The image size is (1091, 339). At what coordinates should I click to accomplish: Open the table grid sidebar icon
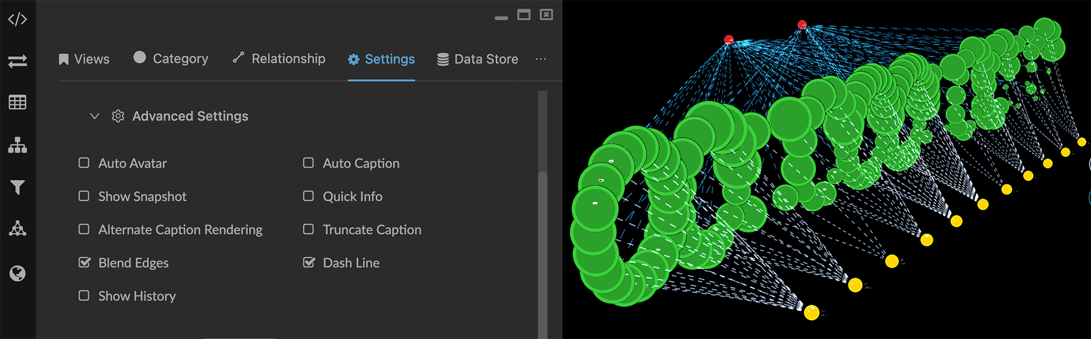point(18,103)
